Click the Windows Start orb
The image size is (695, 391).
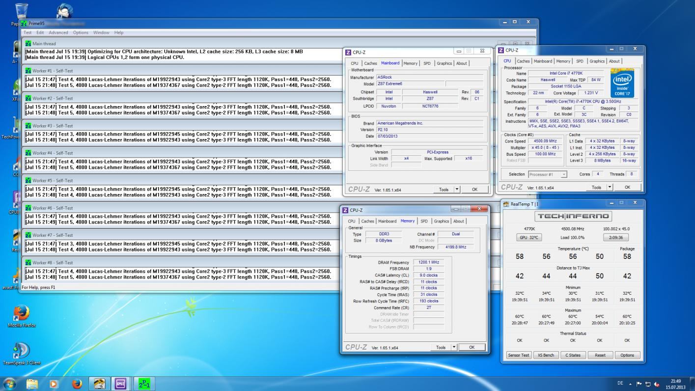10,384
